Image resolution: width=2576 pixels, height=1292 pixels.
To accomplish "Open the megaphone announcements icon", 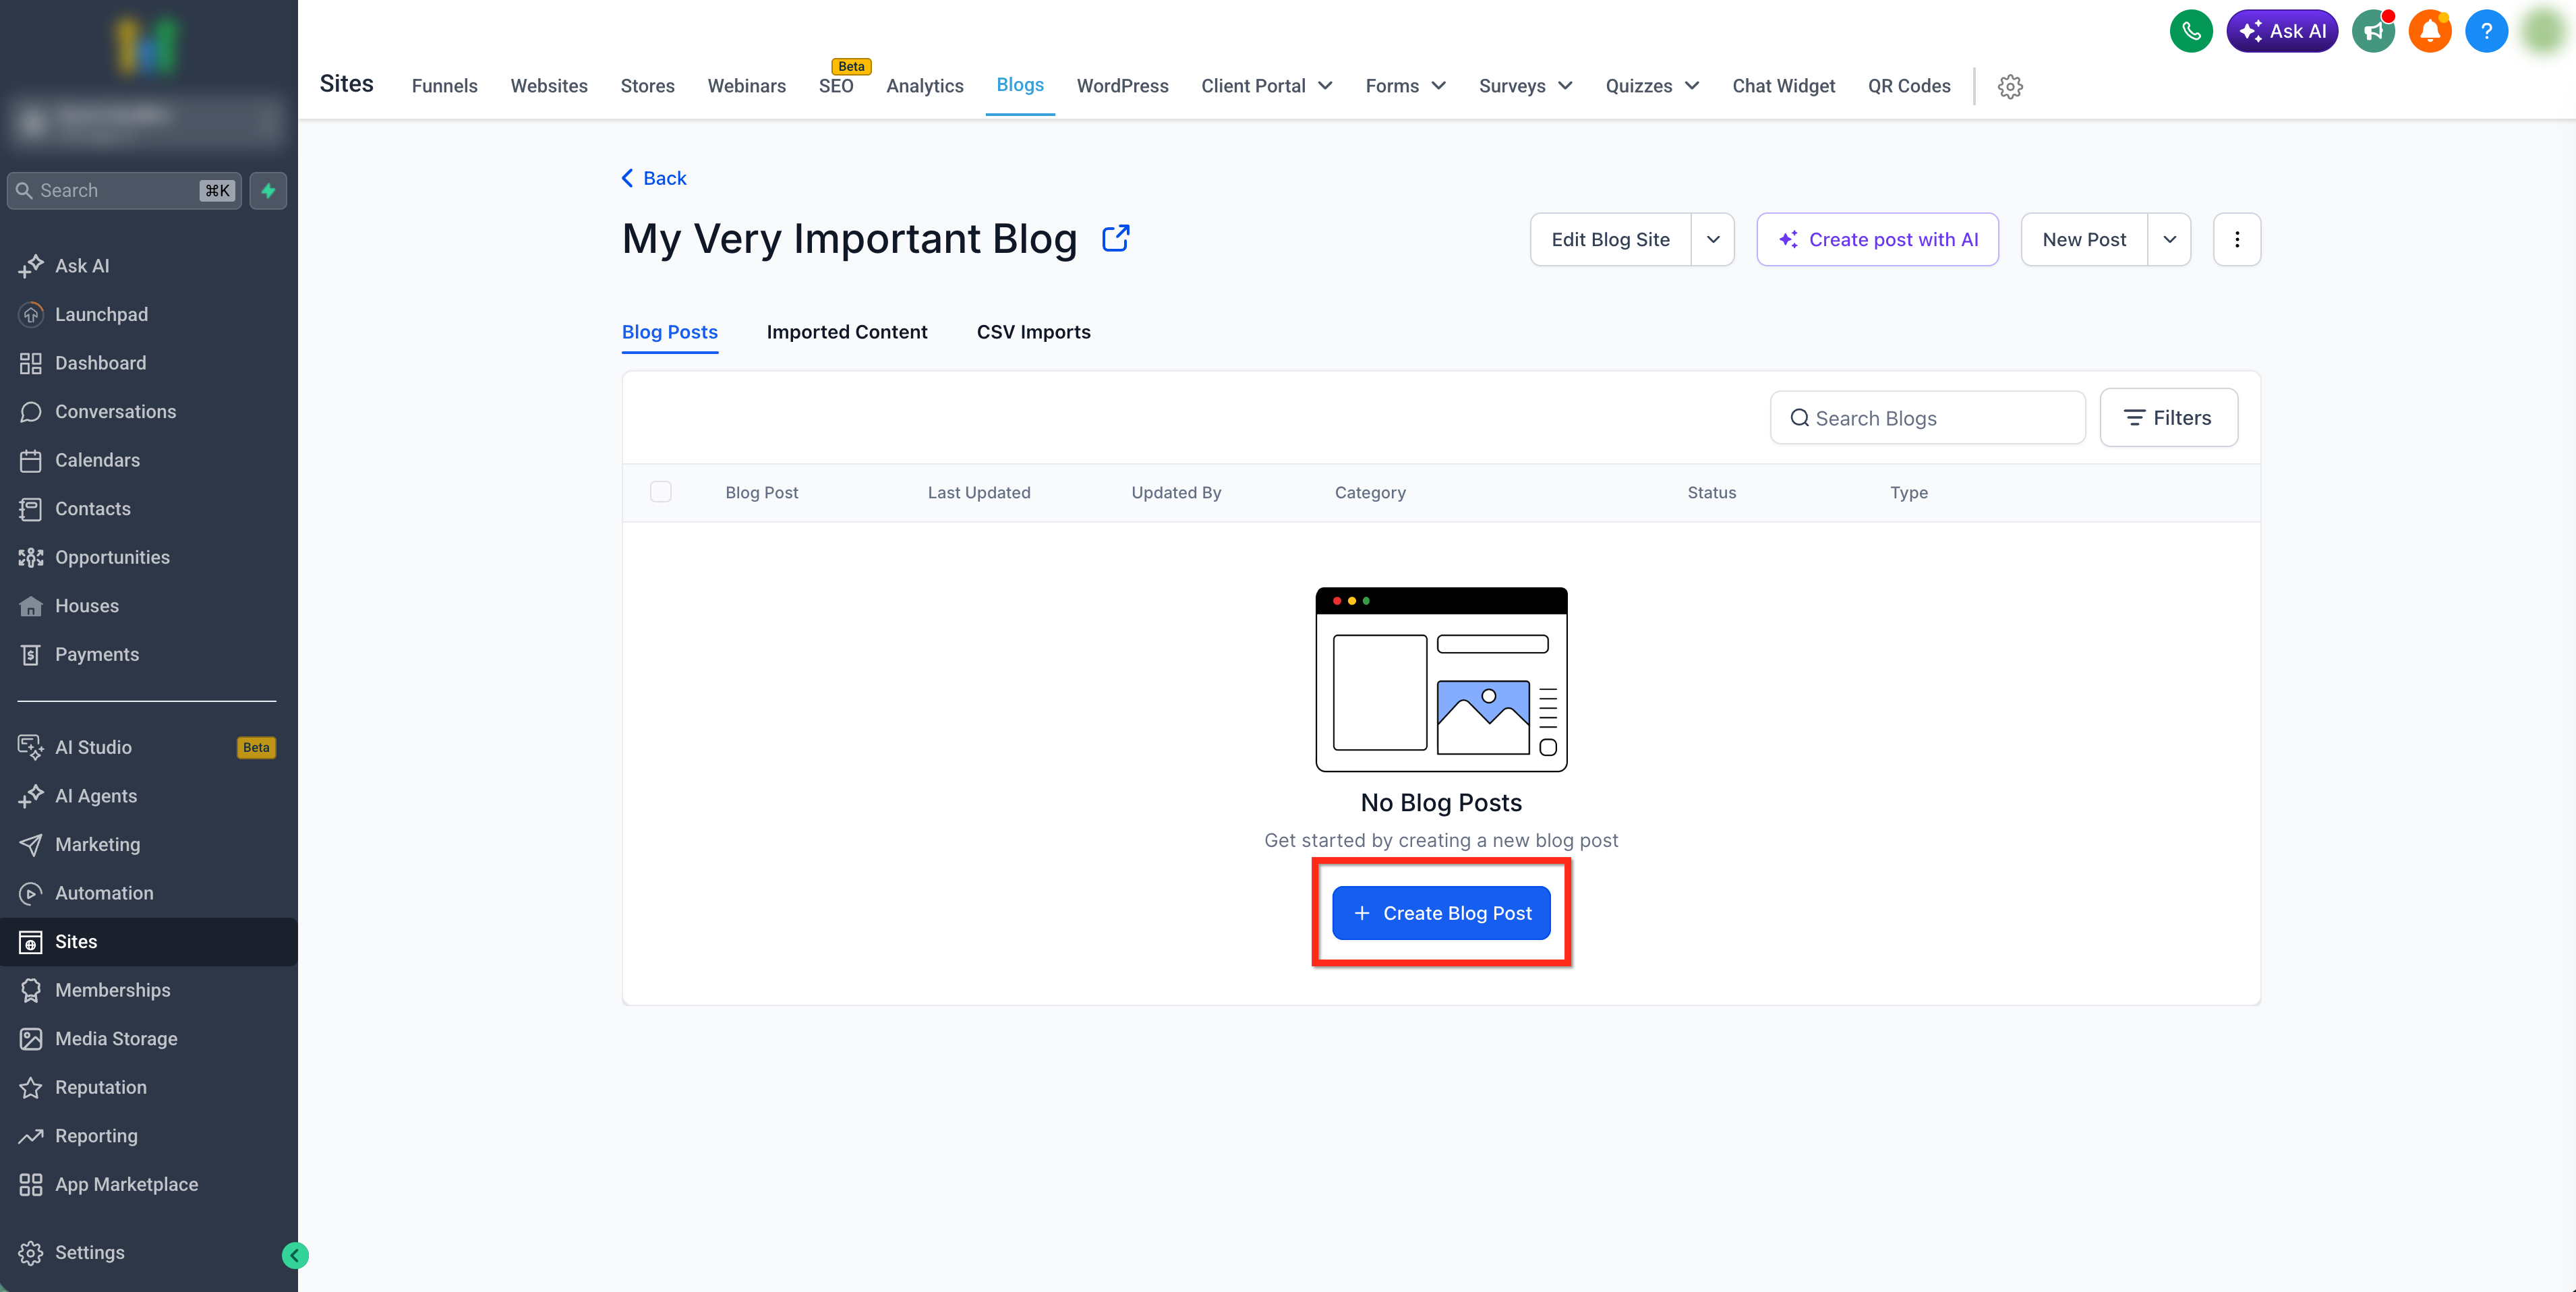I will [x=2372, y=31].
